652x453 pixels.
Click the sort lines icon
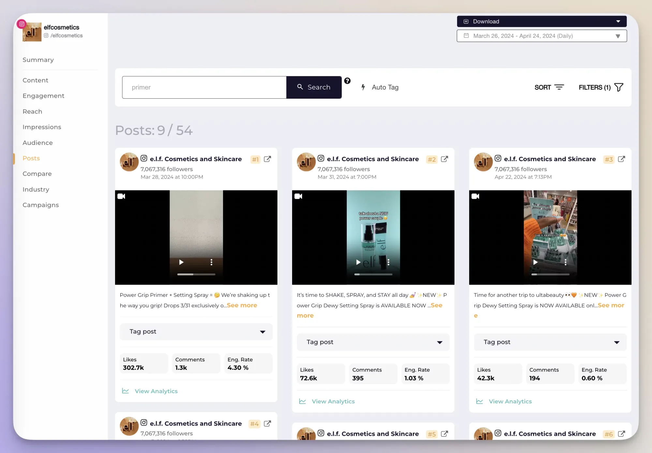(x=559, y=87)
